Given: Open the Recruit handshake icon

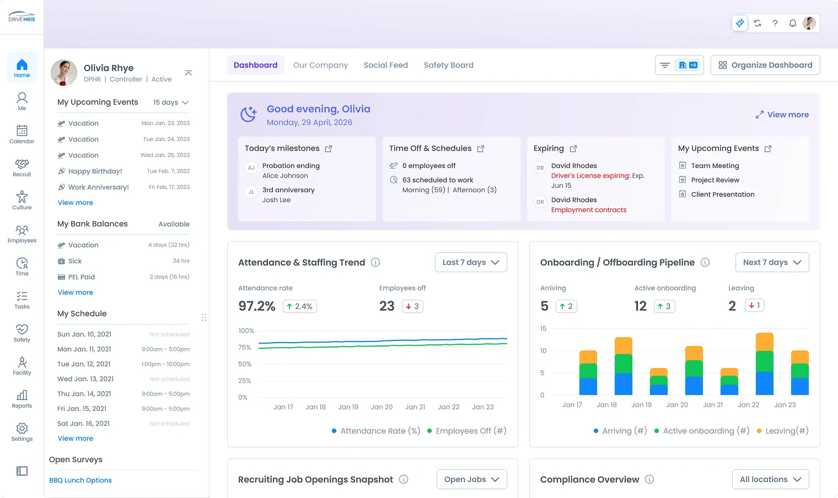Looking at the screenshot, I should click(22, 167).
